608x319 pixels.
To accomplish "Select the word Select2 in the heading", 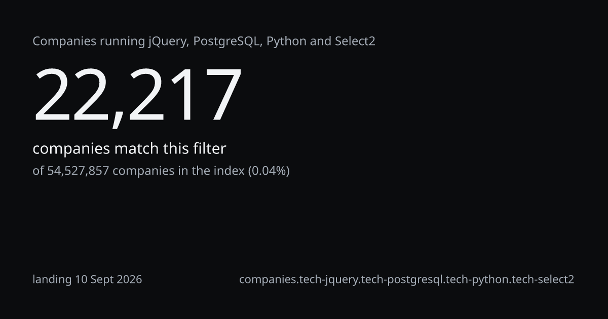I will [x=355, y=41].
